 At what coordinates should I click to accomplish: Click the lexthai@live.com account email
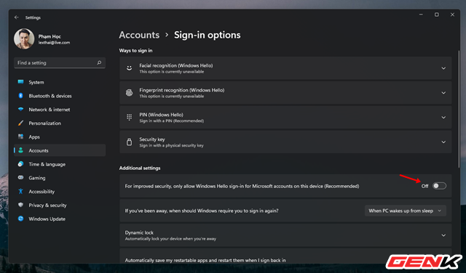pos(54,43)
